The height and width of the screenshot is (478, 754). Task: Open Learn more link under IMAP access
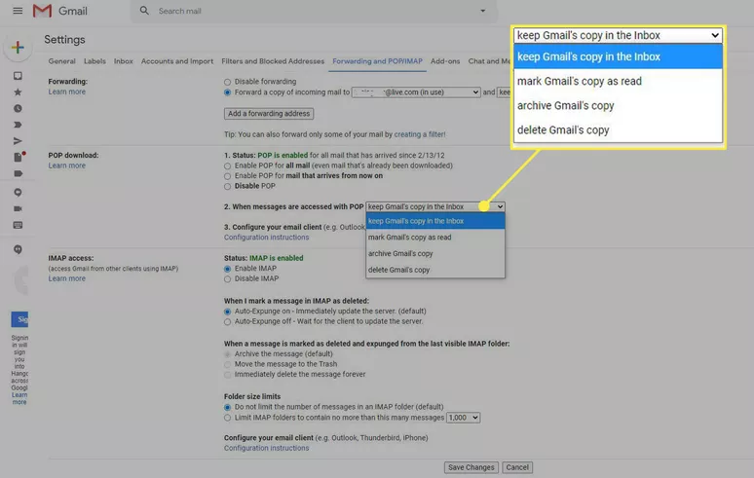[x=67, y=278]
